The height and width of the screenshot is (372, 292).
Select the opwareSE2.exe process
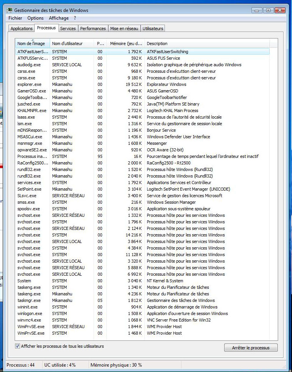click(143, 150)
